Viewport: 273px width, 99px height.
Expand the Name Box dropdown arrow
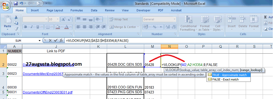[x=39, y=41]
